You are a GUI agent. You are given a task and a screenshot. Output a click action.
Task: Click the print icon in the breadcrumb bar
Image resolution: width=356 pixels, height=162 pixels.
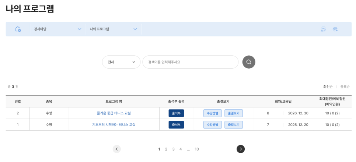pos(335,29)
